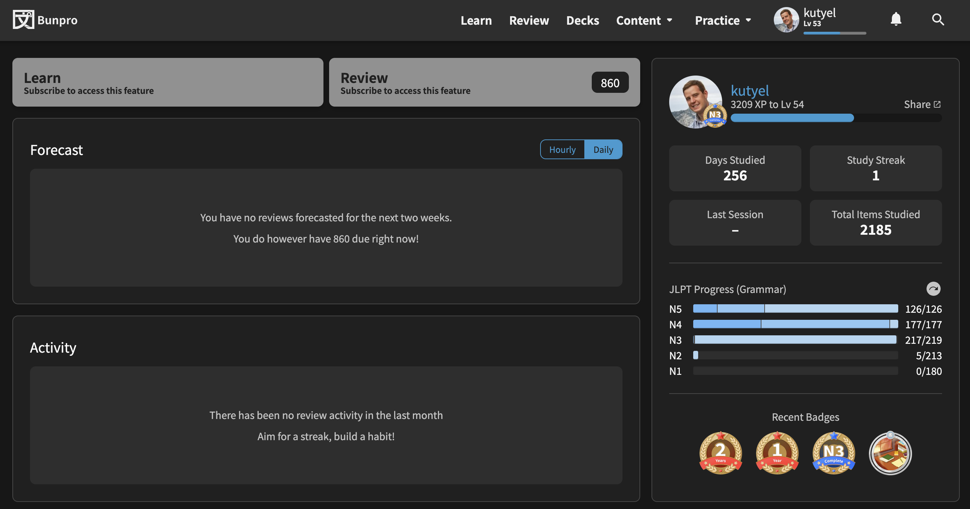Click the Share profile link
This screenshot has width=970, height=509.
click(922, 104)
